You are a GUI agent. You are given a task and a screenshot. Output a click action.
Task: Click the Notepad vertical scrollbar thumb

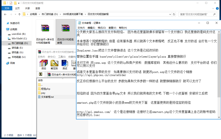219,66
